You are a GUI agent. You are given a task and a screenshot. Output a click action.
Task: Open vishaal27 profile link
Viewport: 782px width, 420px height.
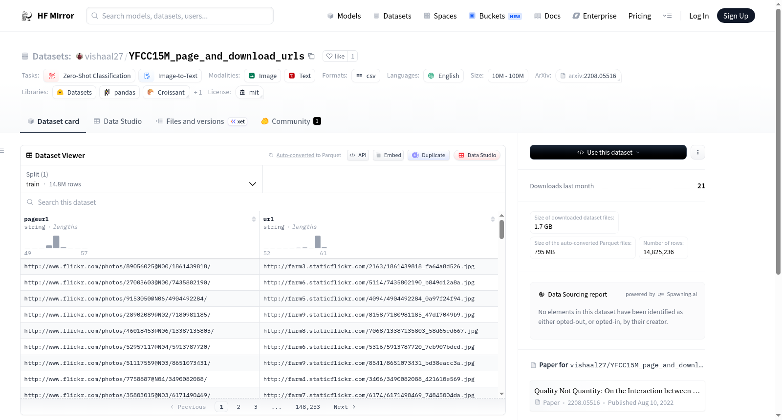point(104,57)
